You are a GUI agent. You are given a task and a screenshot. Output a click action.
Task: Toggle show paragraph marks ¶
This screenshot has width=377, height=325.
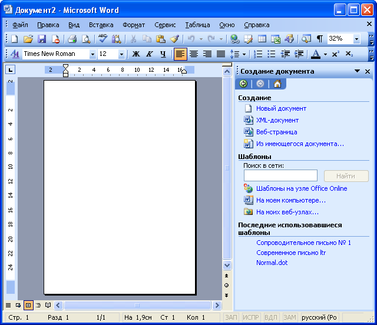319,39
